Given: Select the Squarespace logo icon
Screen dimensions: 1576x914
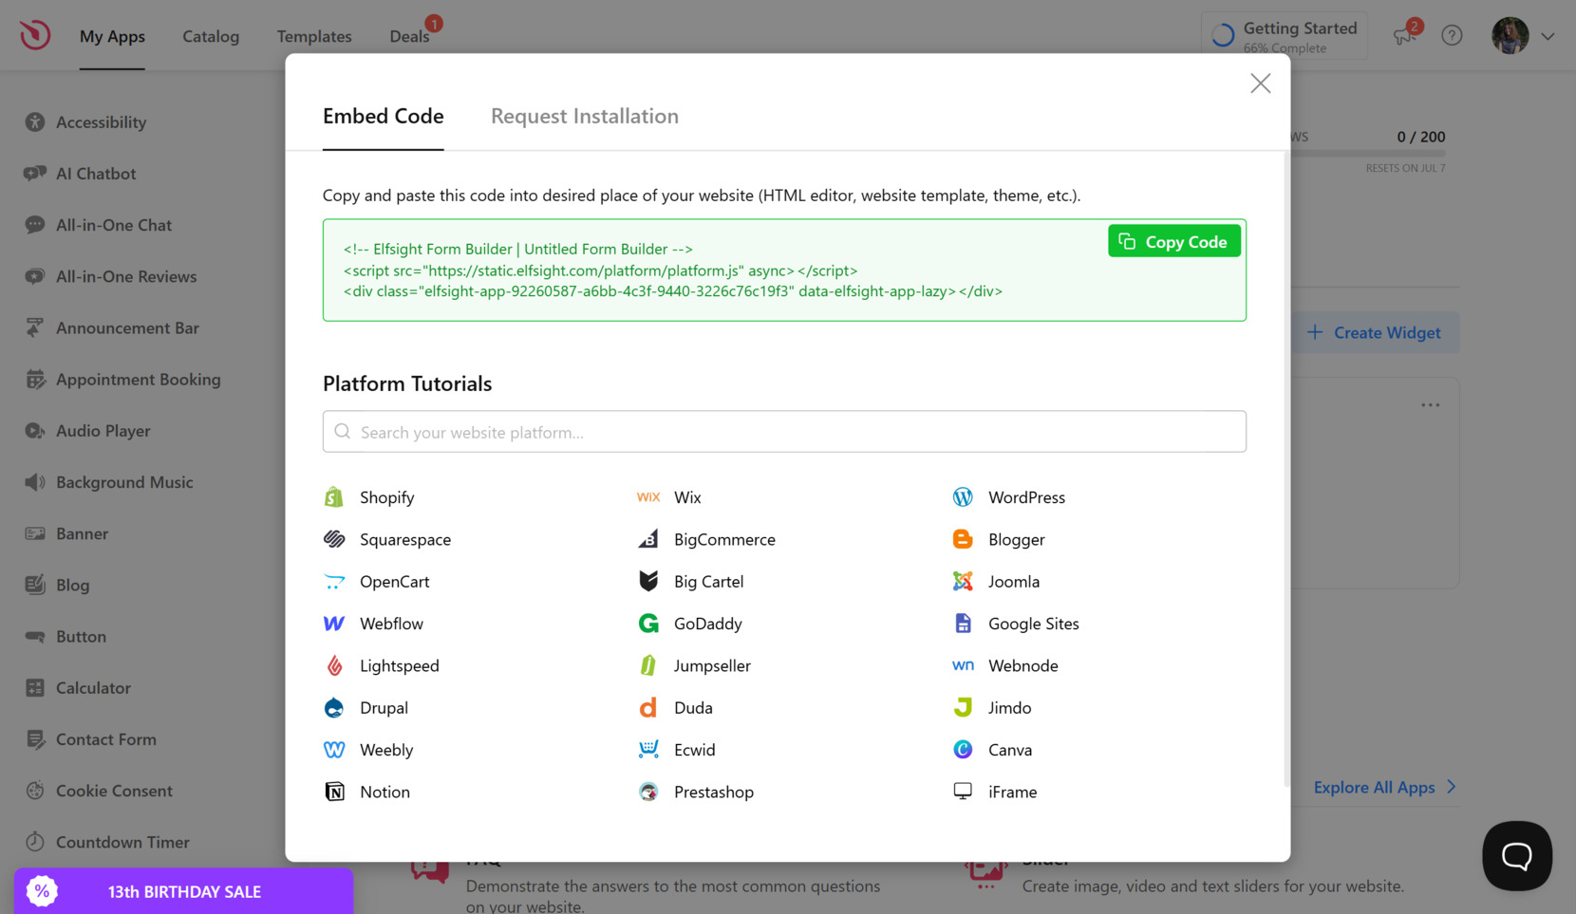Looking at the screenshot, I should click(x=334, y=539).
